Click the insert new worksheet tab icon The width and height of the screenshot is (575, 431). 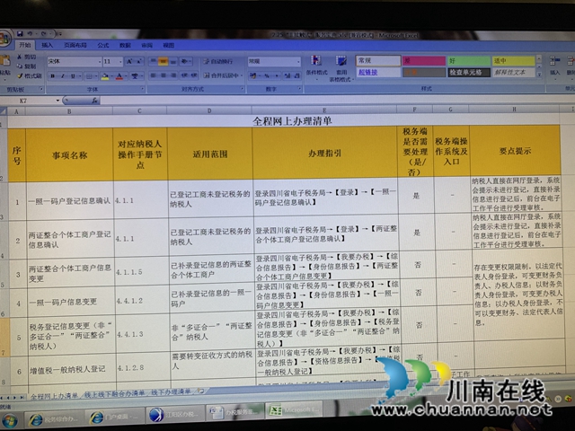coord(201,391)
